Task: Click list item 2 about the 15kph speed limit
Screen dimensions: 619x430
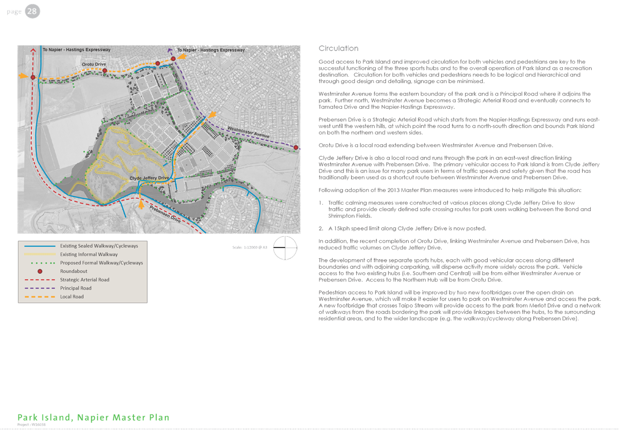Action: 403,229
